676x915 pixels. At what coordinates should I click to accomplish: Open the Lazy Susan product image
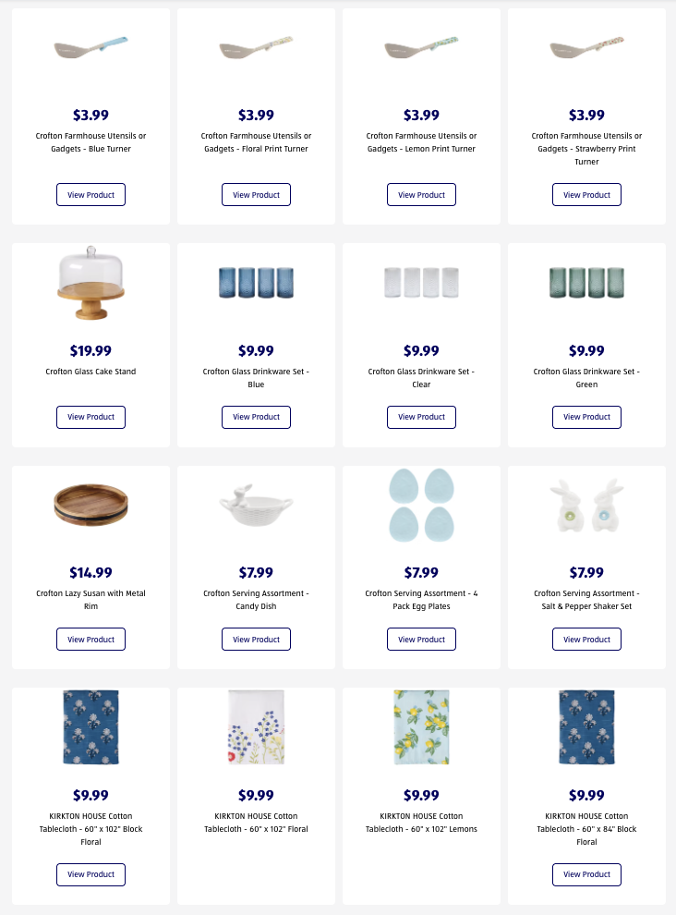(x=91, y=505)
